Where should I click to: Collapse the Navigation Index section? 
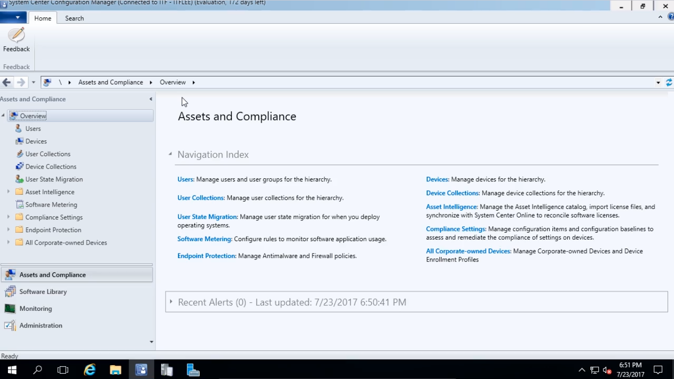click(x=170, y=154)
